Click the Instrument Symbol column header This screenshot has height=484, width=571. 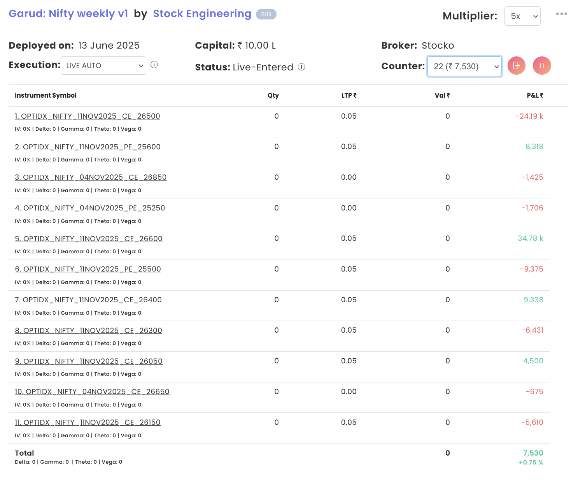click(x=46, y=95)
